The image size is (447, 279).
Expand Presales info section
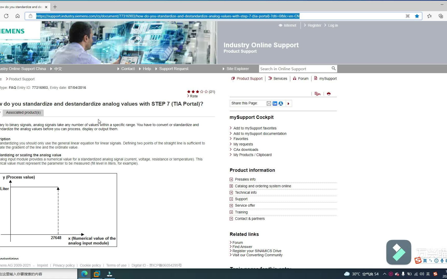tap(231, 179)
